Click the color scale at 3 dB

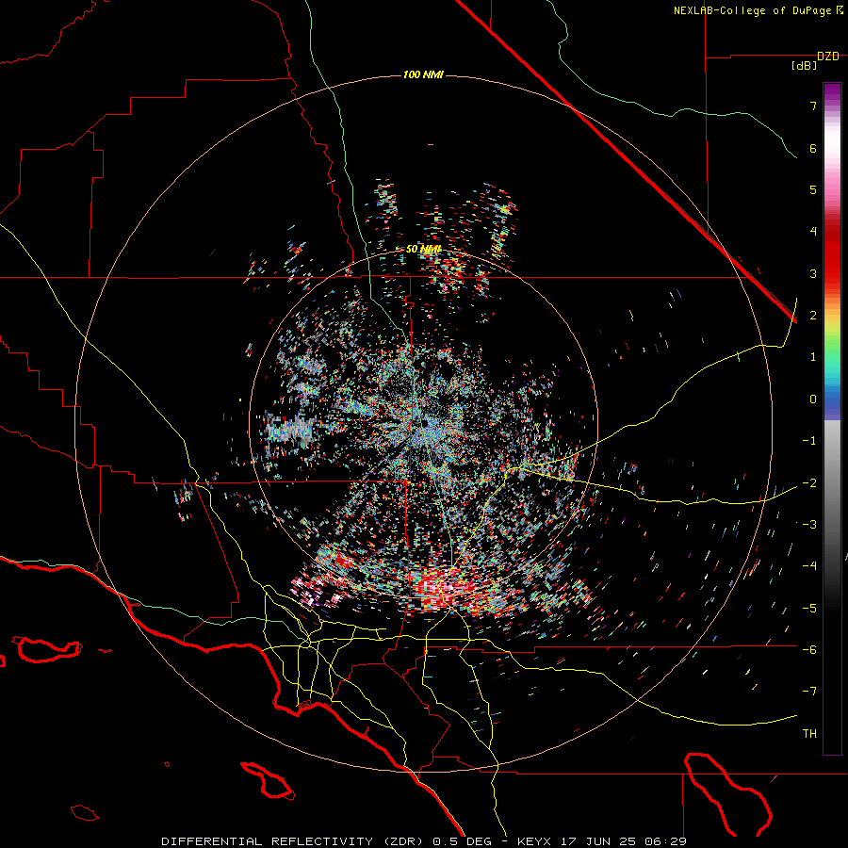tap(832, 273)
